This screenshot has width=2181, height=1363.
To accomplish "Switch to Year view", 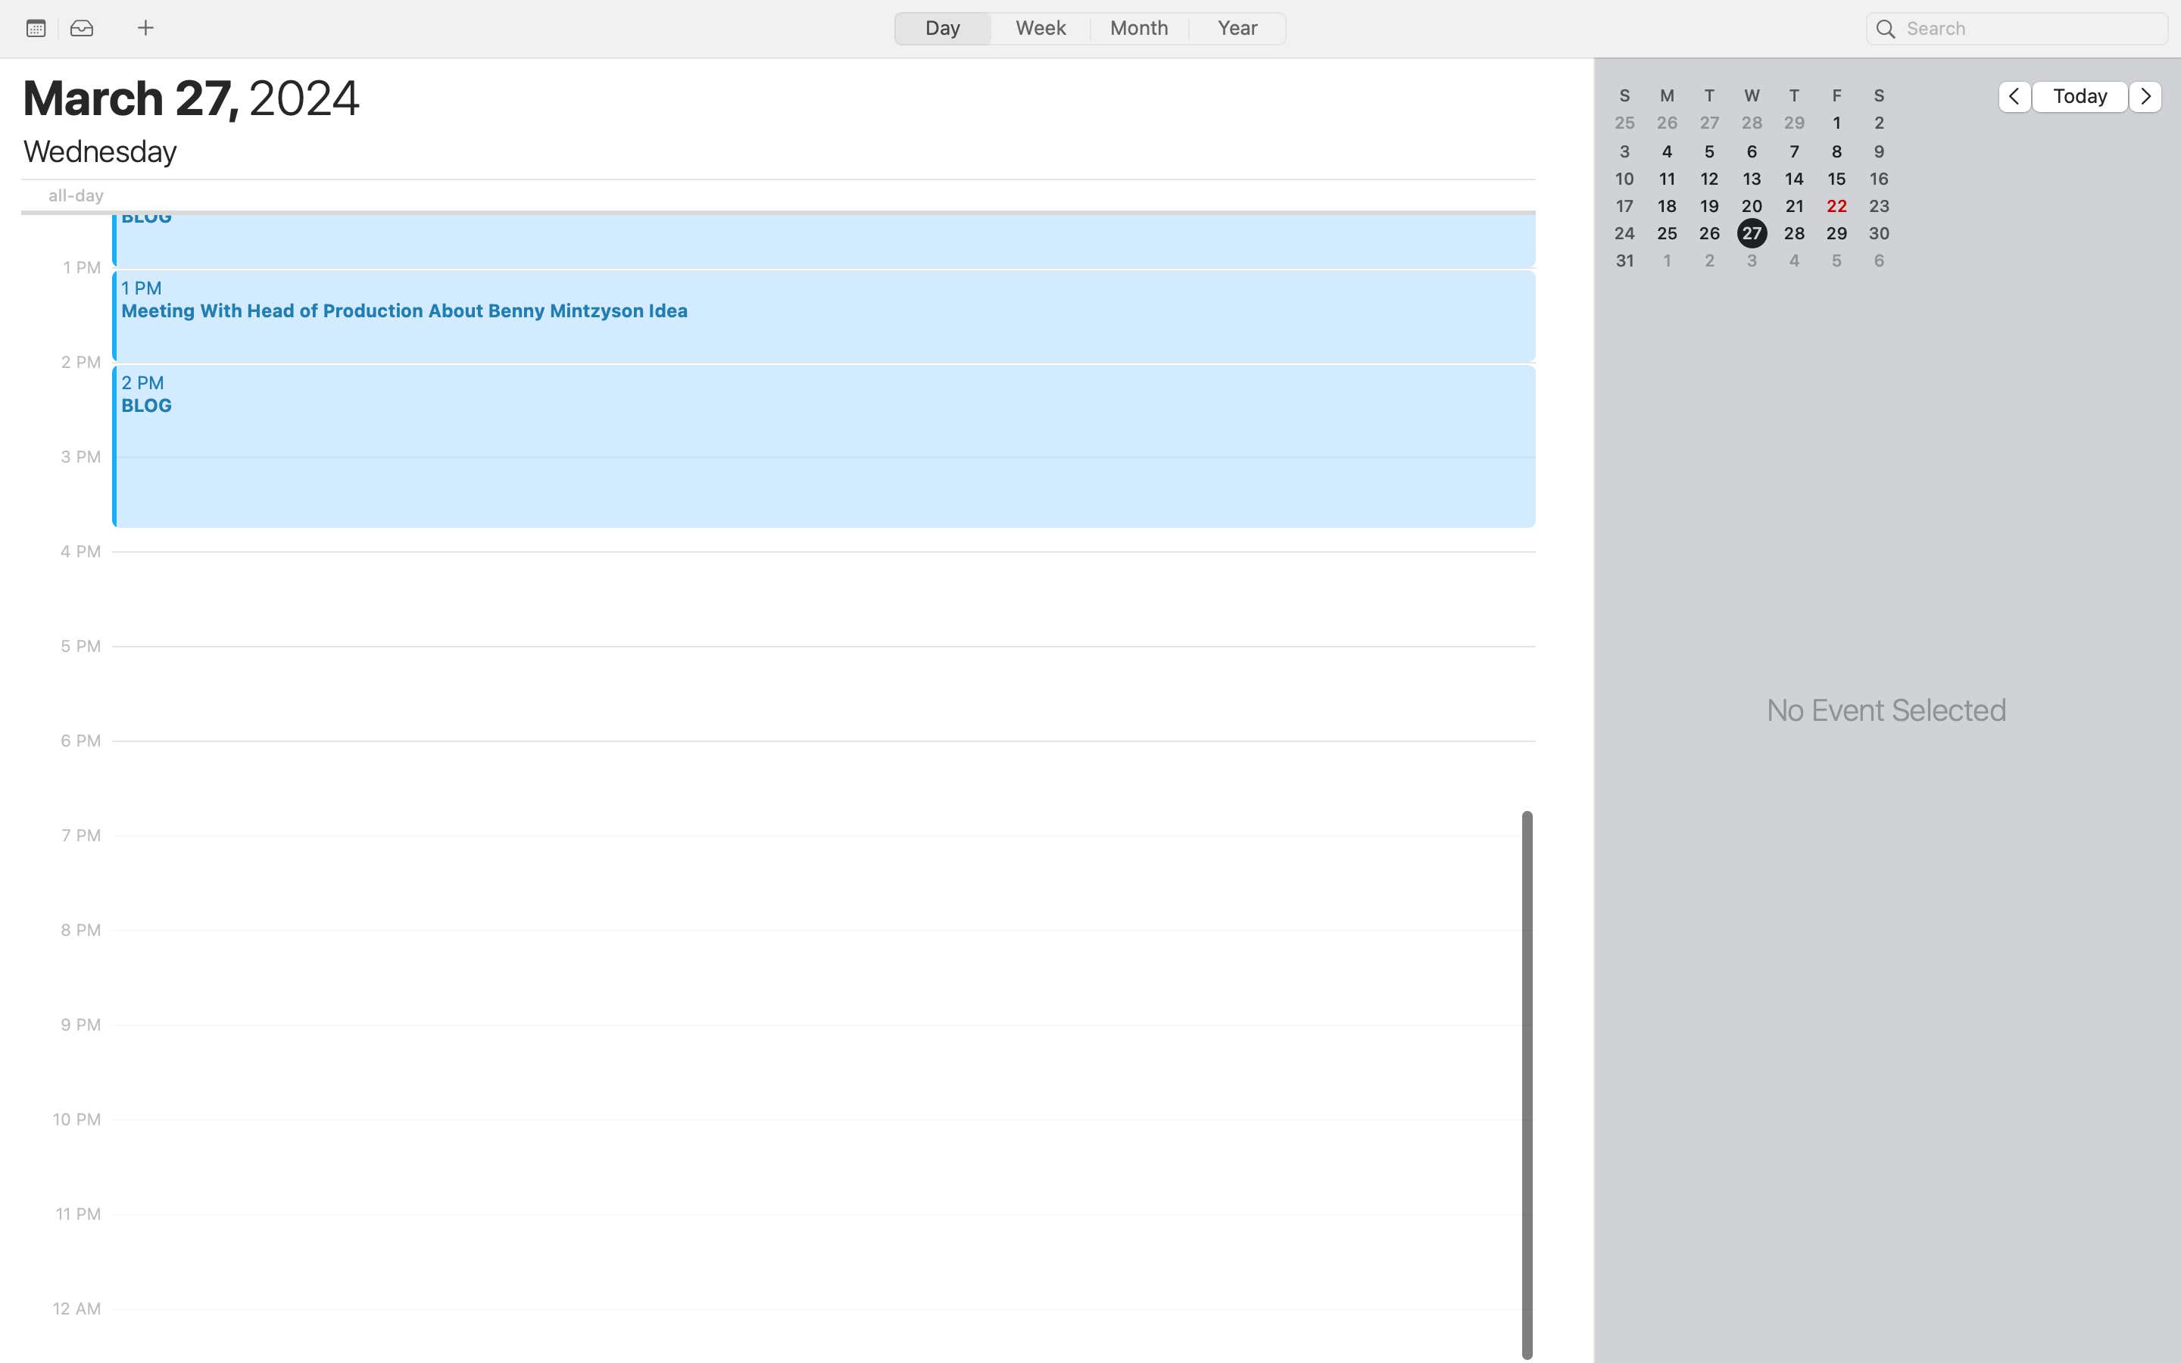I will [x=1237, y=28].
